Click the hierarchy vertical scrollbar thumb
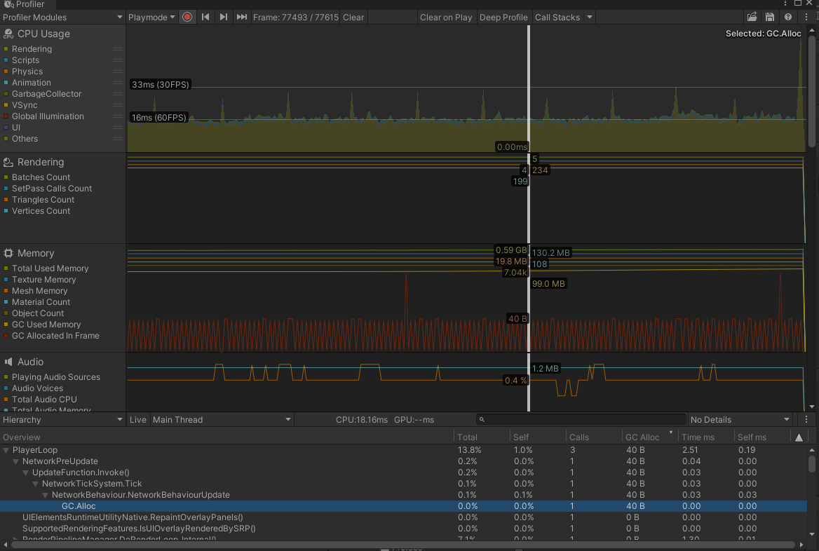 point(812,463)
